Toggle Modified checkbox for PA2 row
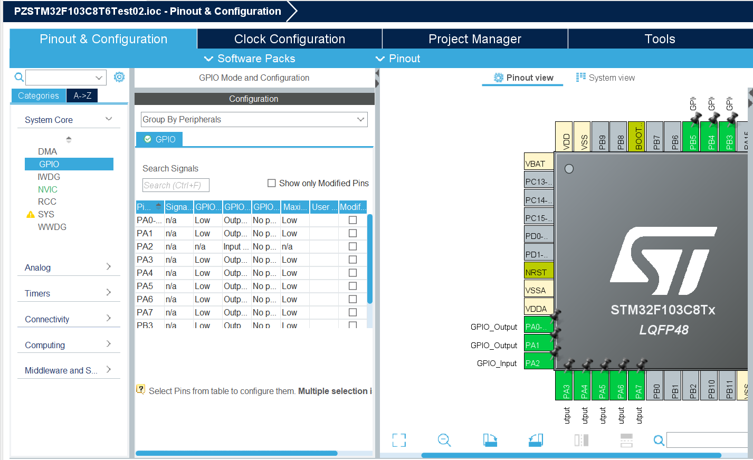753x460 pixels. [x=352, y=246]
